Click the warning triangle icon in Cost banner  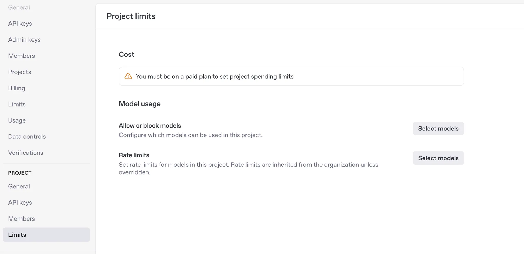(128, 76)
